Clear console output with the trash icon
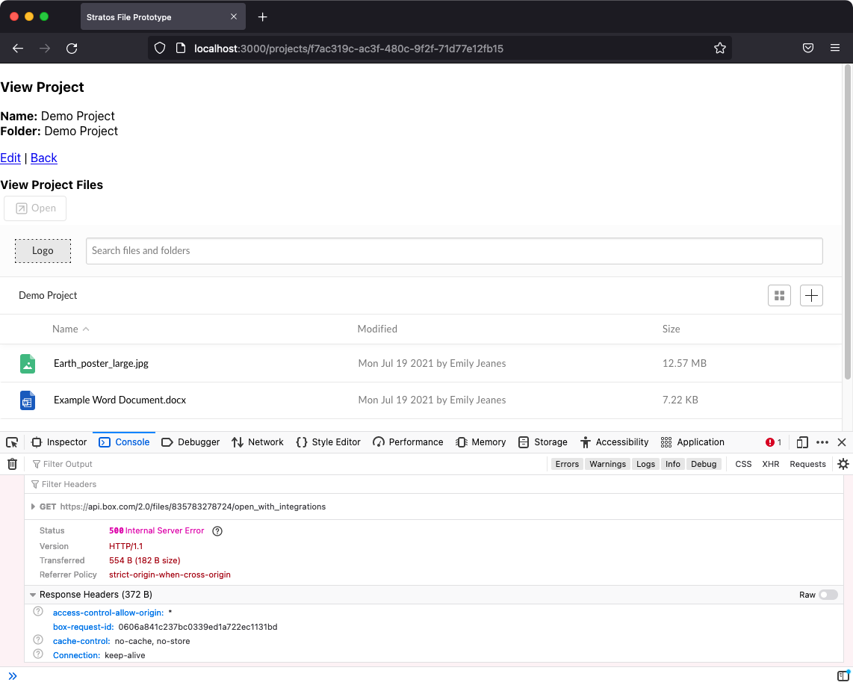Image resolution: width=853 pixels, height=700 pixels. coord(12,464)
